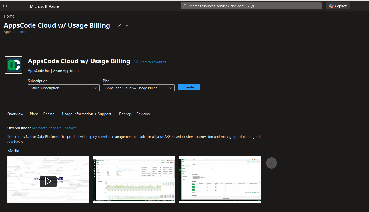Open the Usage Information + Support tab

pos(86,114)
